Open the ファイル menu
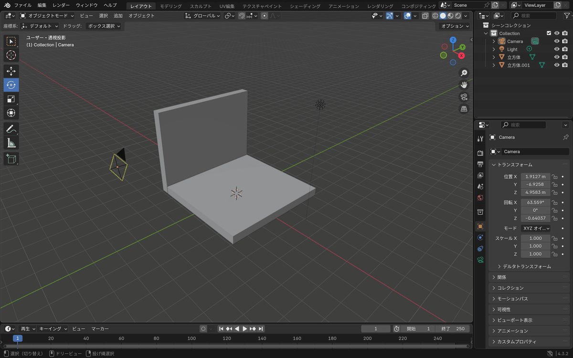The image size is (573, 358). (x=23, y=5)
